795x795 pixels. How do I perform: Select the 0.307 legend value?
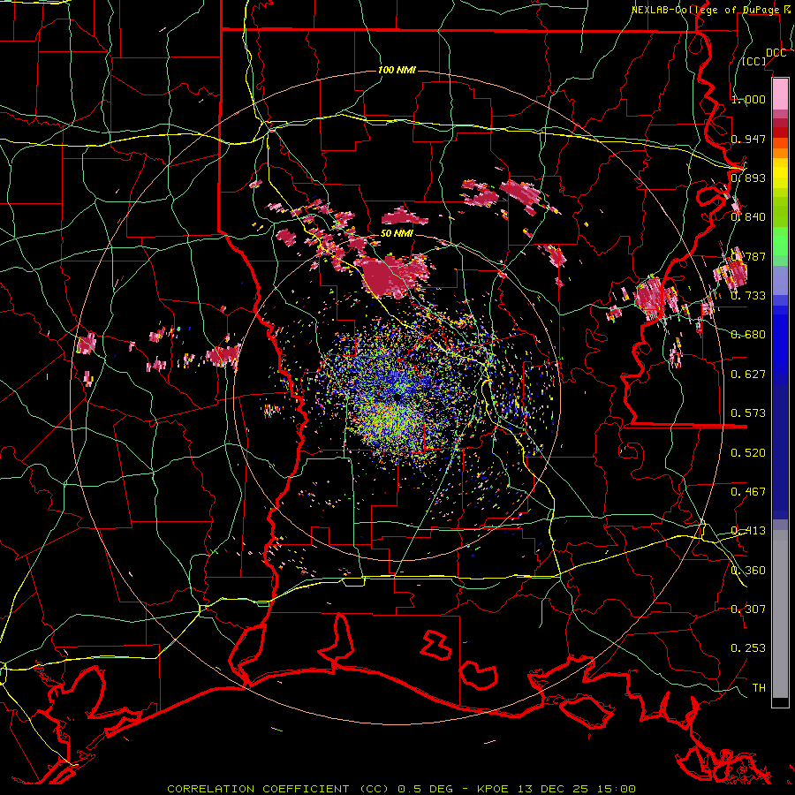tap(748, 609)
